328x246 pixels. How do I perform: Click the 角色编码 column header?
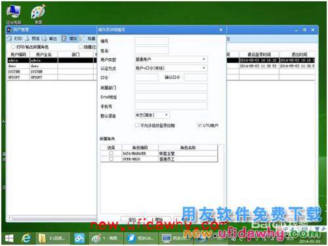coord(140,148)
